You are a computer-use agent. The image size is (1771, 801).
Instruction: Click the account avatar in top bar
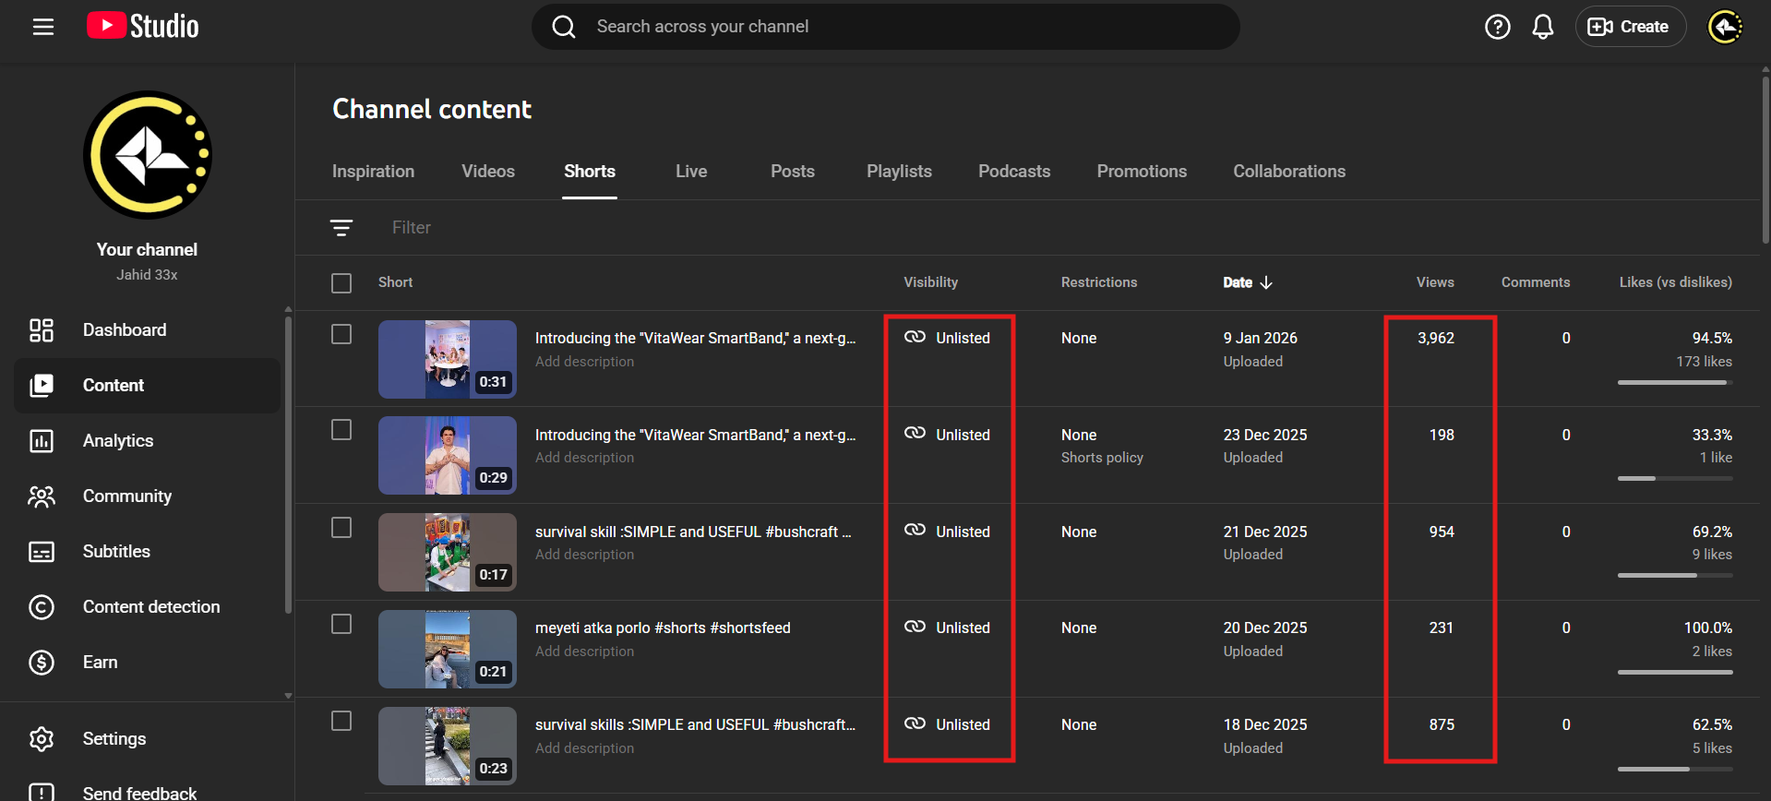1724,27
